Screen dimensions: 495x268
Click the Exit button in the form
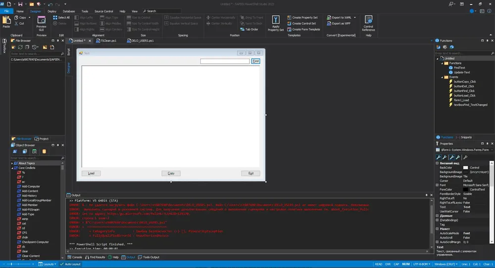250,174
